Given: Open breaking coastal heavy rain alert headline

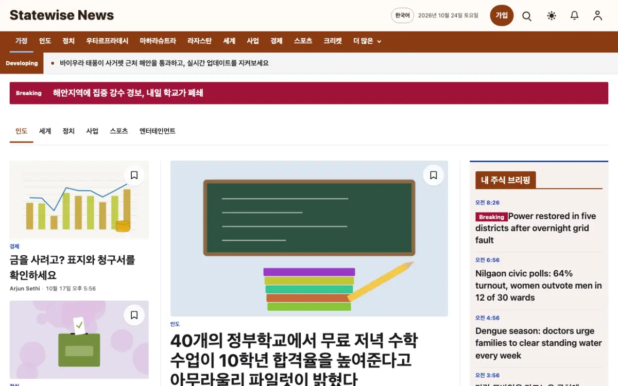Looking at the screenshot, I should [128, 93].
